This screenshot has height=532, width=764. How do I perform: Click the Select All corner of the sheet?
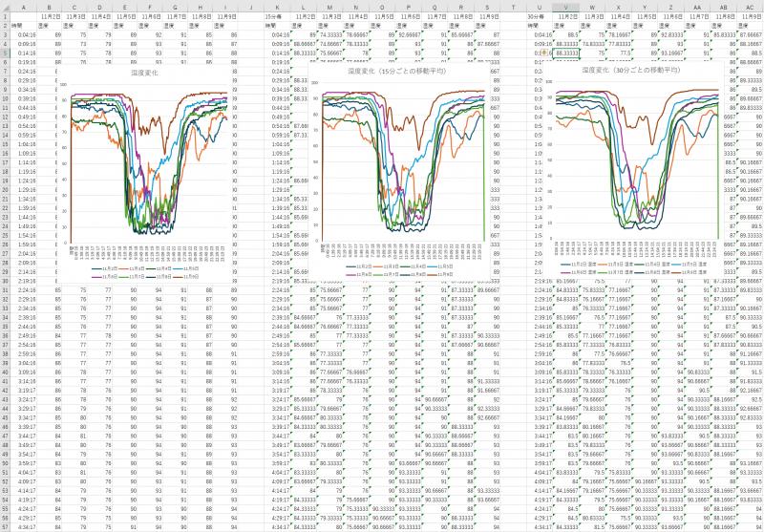[x=4, y=4]
